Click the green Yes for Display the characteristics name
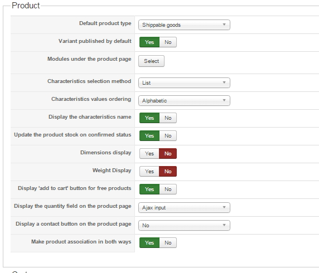 tap(149, 118)
